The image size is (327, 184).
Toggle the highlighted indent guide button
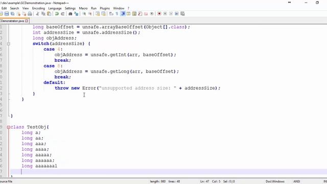coord(123,14)
